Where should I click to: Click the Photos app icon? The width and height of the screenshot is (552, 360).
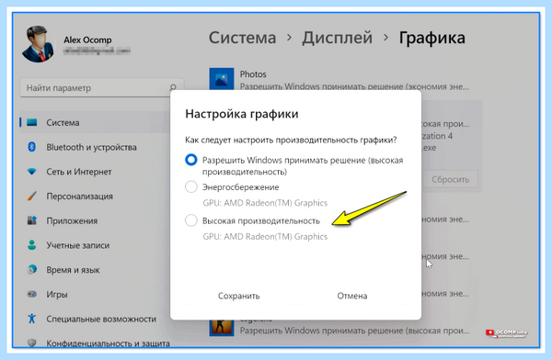(222, 79)
